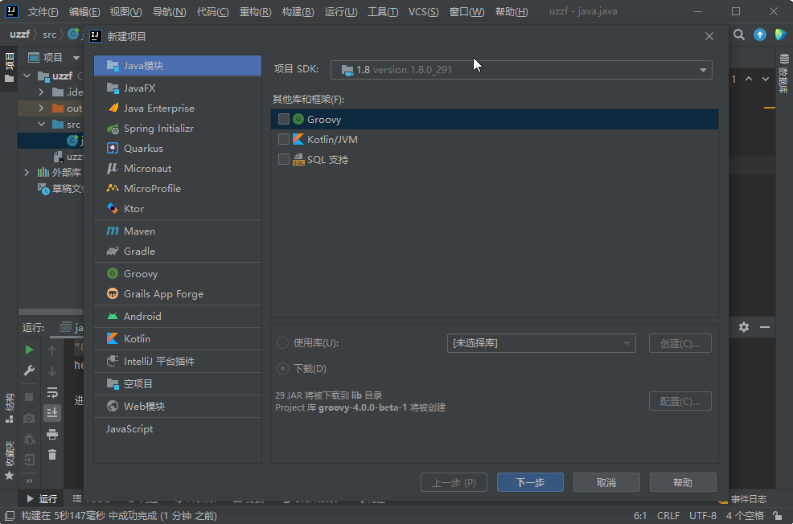Enable the Groovy framework checkbox
Image resolution: width=793 pixels, height=524 pixels.
(284, 119)
